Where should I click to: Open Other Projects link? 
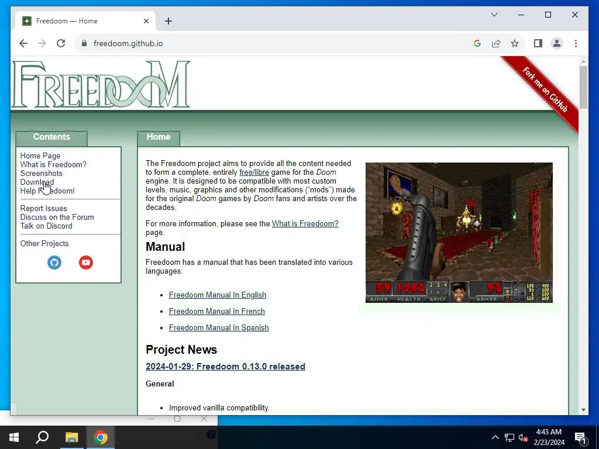(x=44, y=244)
